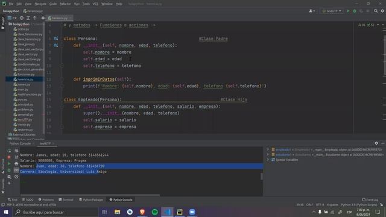Open the Event Log button
Image resolution: width=386 pixels, height=217 pixels.
pyautogui.click(x=370, y=200)
